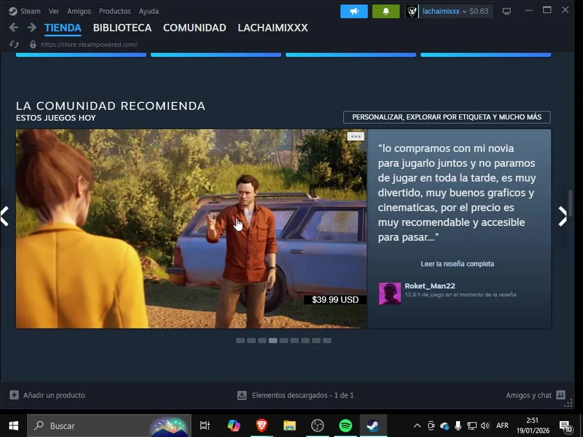Open the LACHAIMIXXX profile tab
The height and width of the screenshot is (437, 583).
click(x=273, y=28)
